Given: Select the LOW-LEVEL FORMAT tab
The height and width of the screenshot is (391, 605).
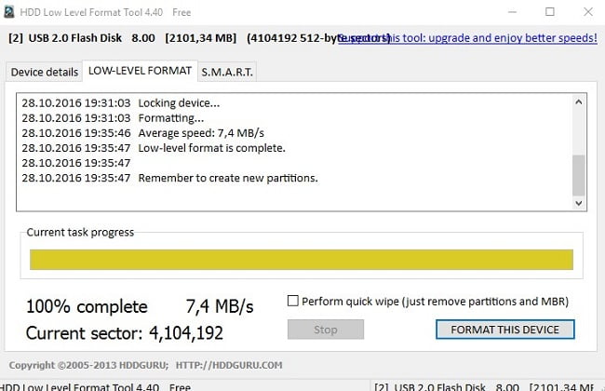Looking at the screenshot, I should (x=139, y=71).
